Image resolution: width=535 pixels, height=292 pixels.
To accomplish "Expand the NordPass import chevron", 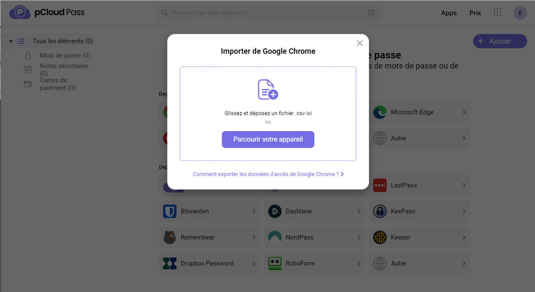I will [359, 237].
